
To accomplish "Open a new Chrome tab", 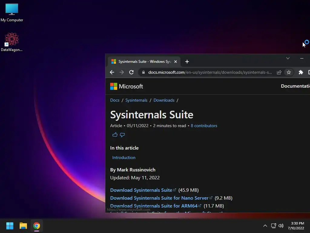I will [x=187, y=62].
